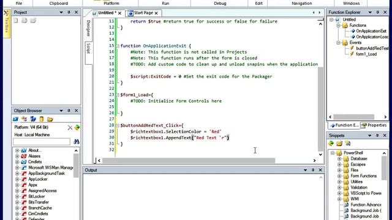This screenshot has height=220, width=392.
Task: Switch to the Designer view tab
Action: click(x=88, y=28)
